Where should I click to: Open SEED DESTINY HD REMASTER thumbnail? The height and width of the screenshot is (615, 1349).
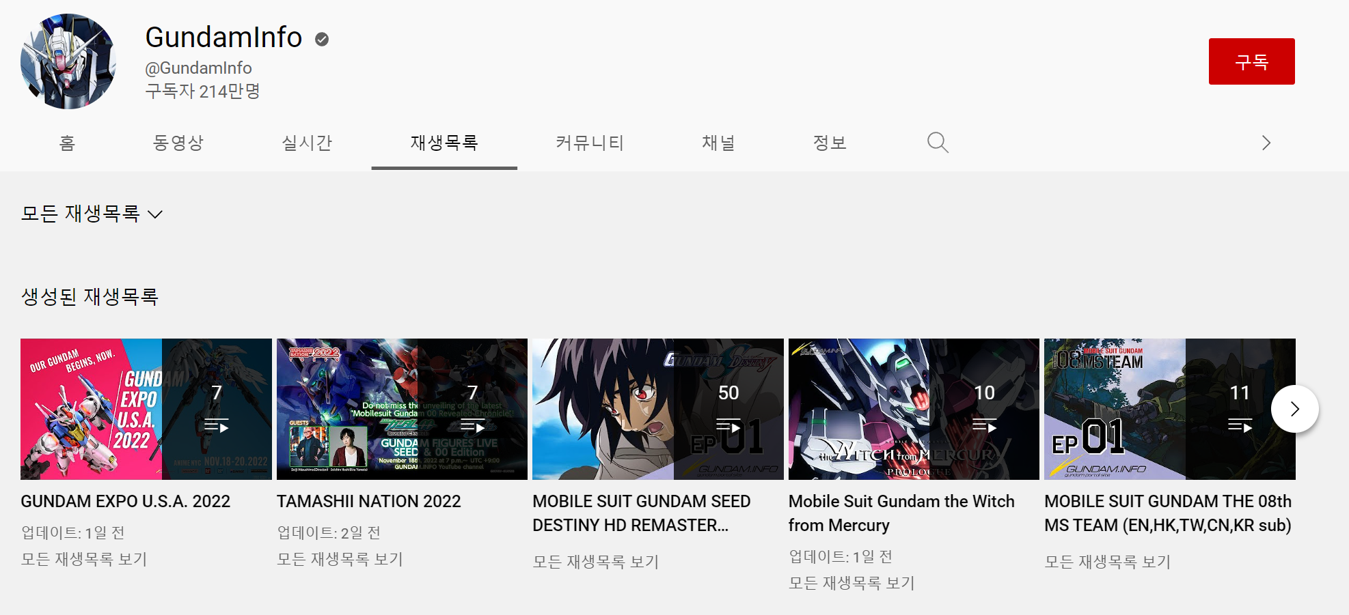click(658, 409)
